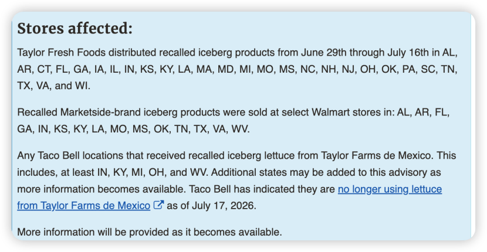Click the external link icon after 'de Mexico'
This screenshot has width=487, height=252.
click(158, 205)
